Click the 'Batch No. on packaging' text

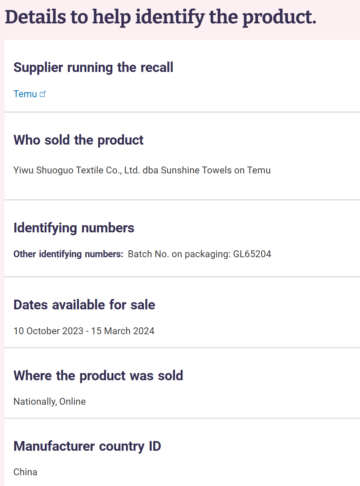(x=179, y=254)
